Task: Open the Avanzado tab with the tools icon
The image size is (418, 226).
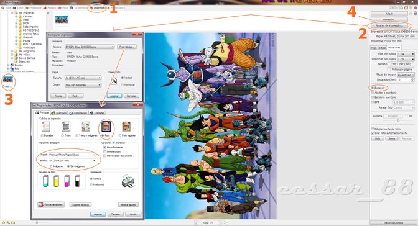Action: tap(59, 113)
